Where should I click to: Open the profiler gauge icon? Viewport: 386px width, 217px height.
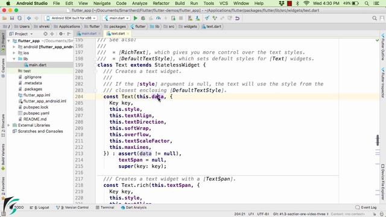click(158, 18)
